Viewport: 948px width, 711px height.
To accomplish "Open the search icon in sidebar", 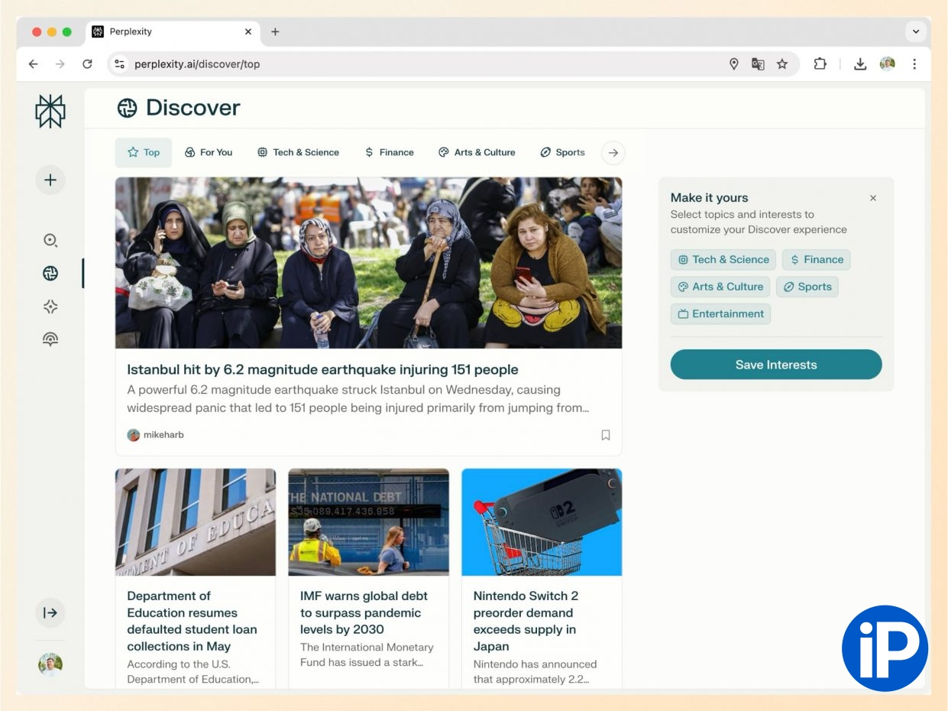I will (x=50, y=240).
